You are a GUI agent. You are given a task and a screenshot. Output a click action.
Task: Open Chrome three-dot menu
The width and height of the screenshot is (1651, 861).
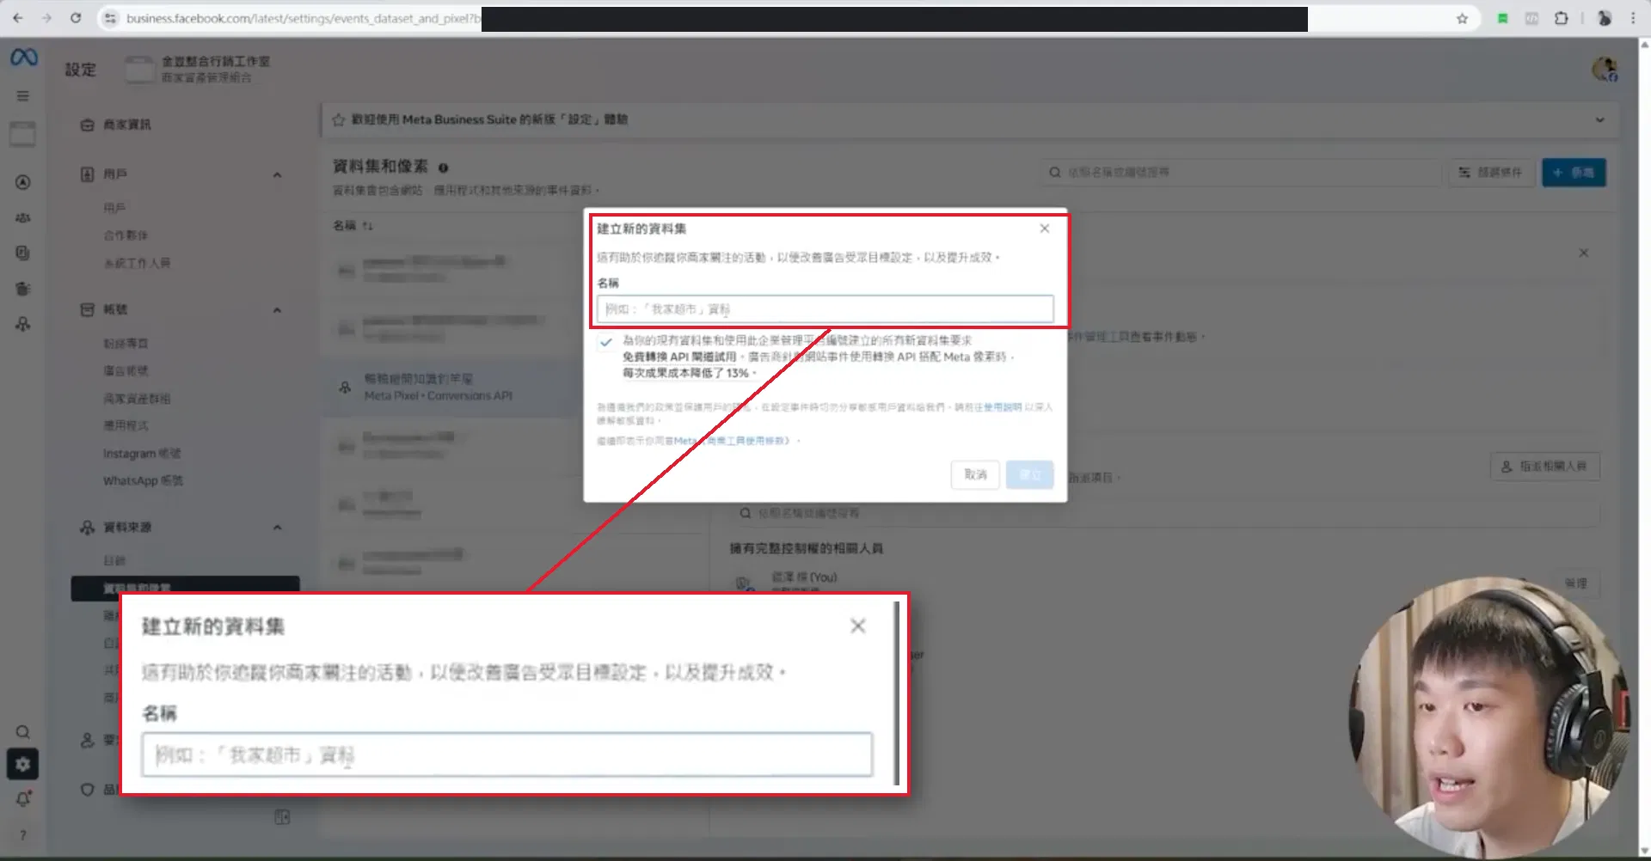(1633, 18)
